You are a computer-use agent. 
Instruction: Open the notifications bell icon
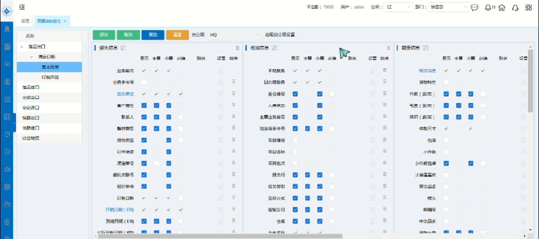coord(488,7)
